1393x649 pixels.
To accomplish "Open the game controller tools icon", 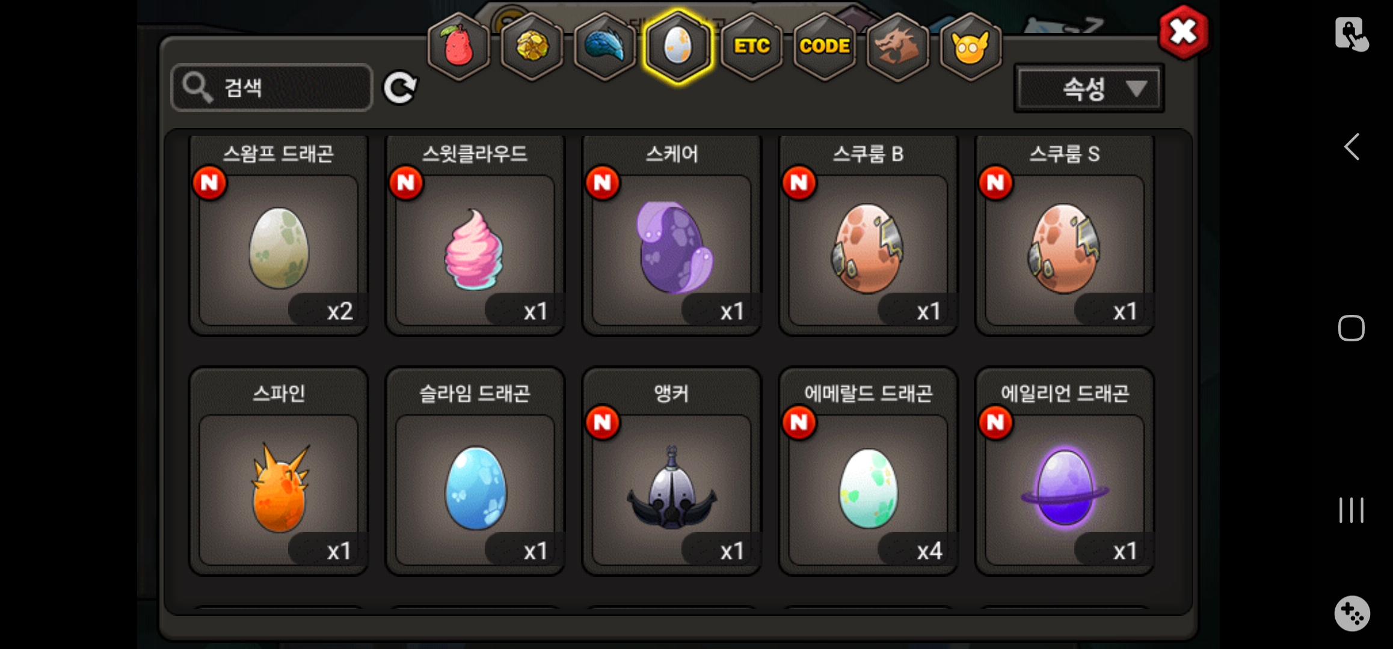I will (1352, 614).
